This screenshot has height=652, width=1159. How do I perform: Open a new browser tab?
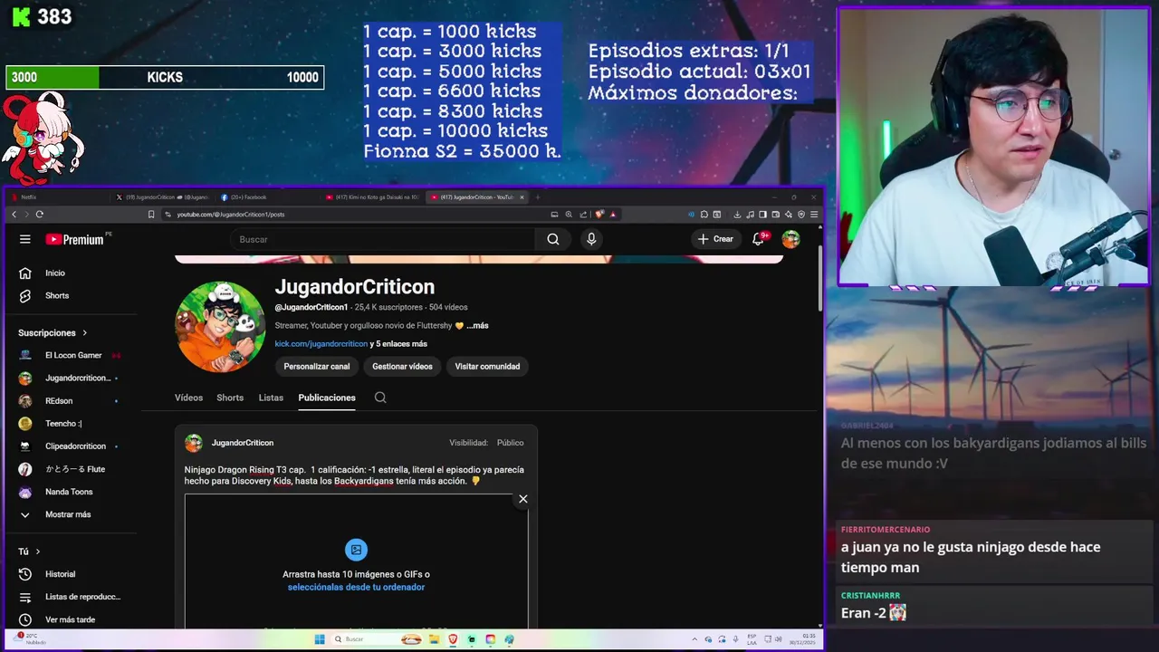point(538,197)
